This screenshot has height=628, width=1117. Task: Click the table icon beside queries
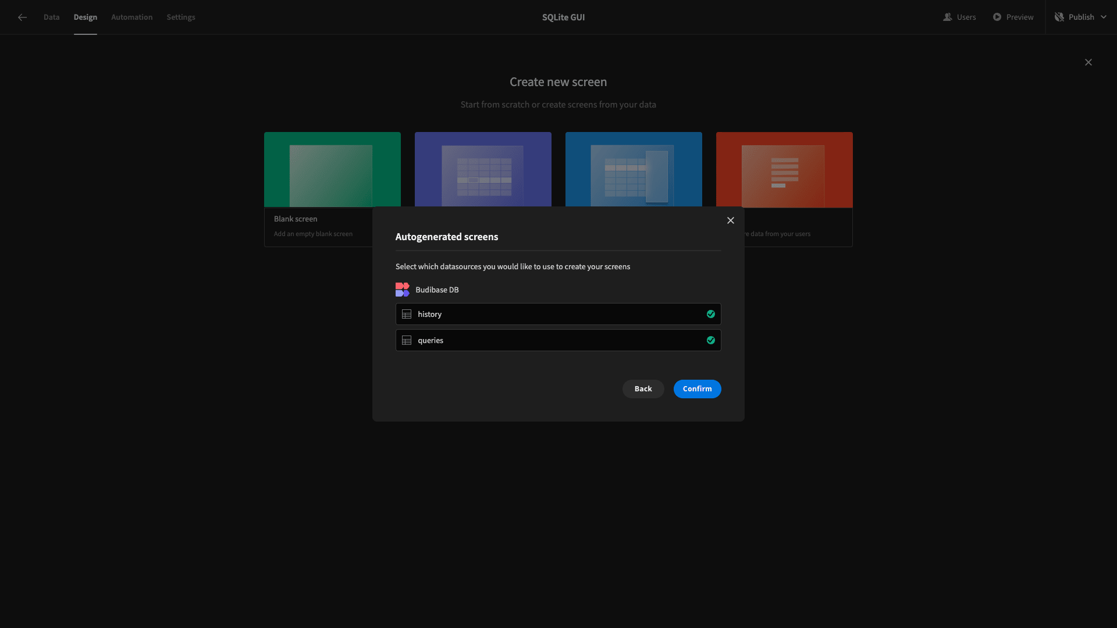pos(407,341)
